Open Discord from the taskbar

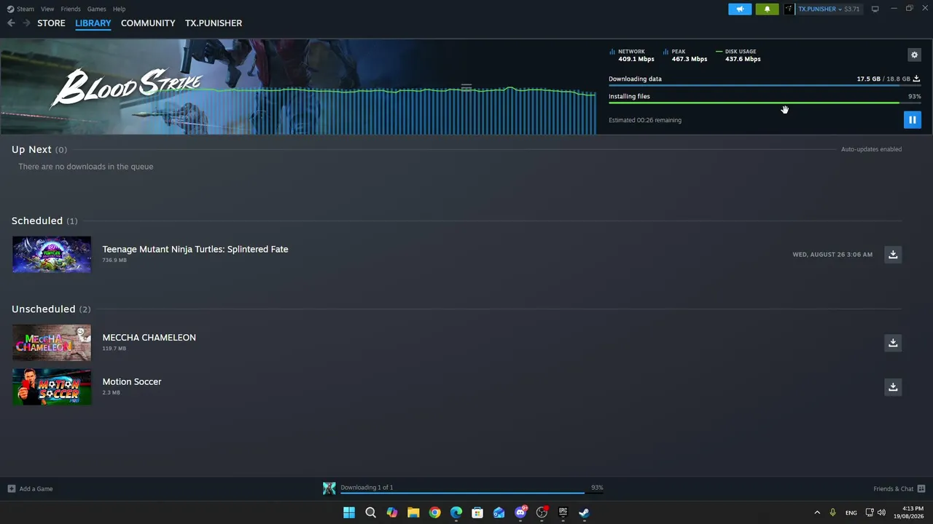(520, 512)
